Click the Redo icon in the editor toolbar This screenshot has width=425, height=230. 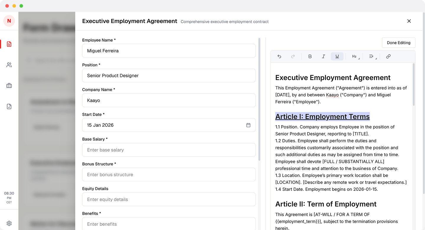(x=292, y=56)
